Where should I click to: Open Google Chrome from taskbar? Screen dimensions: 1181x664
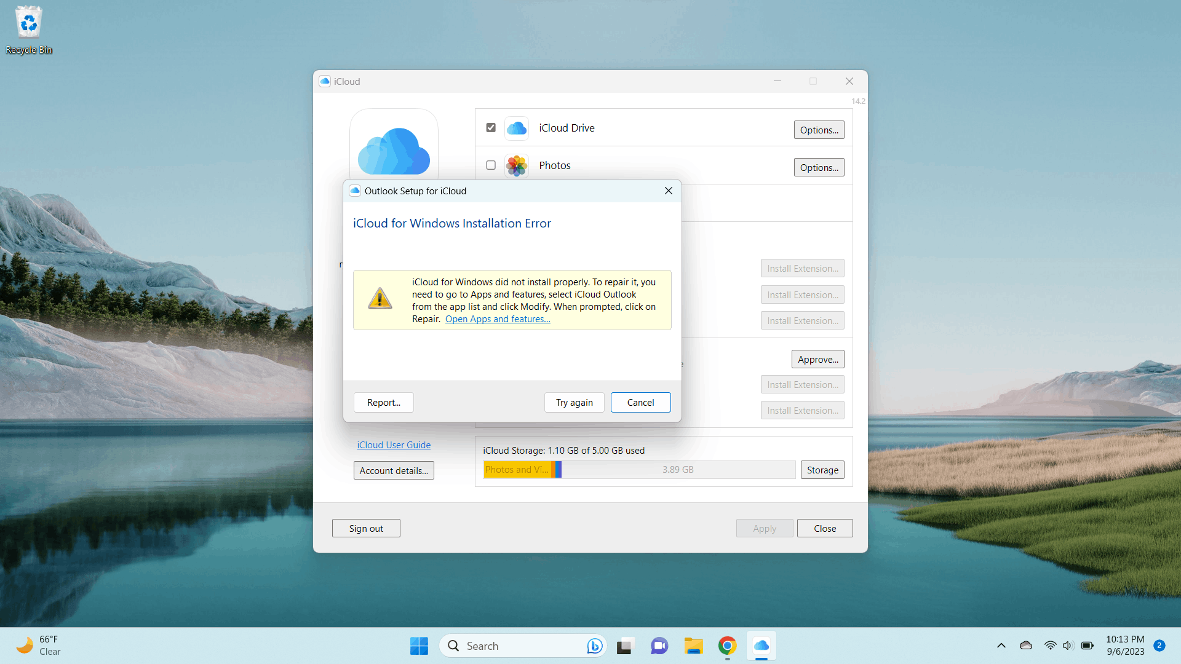pos(727,646)
